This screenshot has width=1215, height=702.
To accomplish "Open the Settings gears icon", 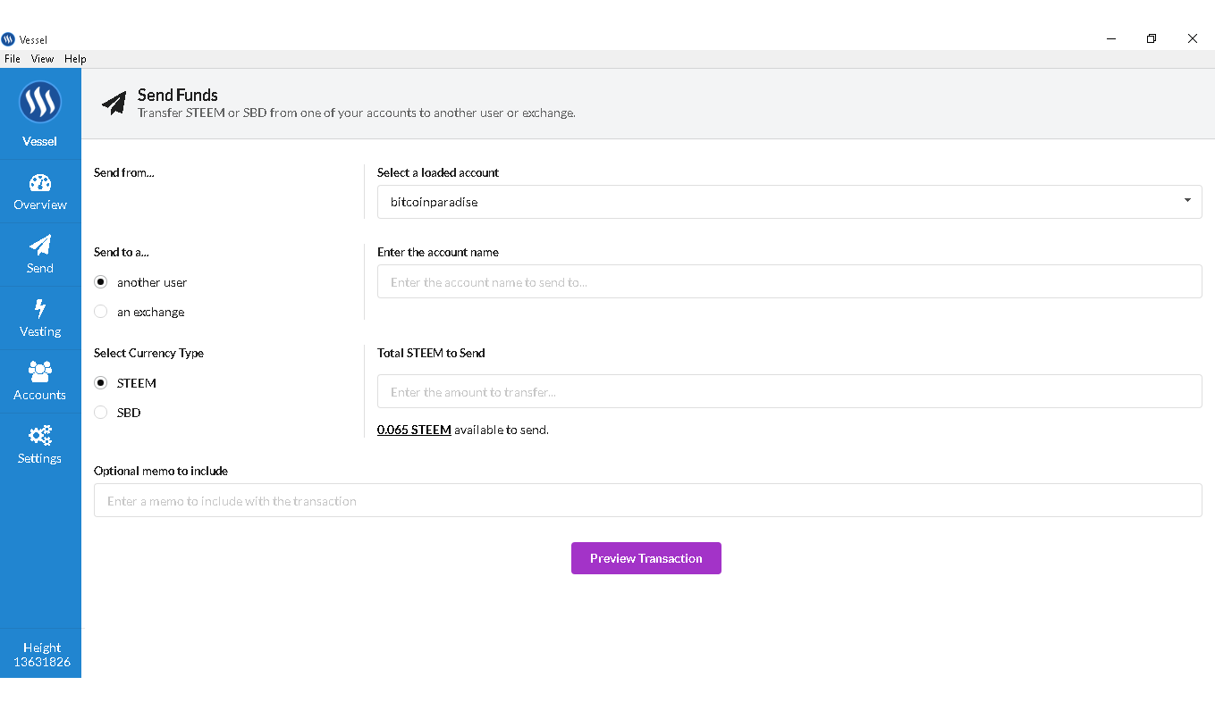I will [x=40, y=435].
